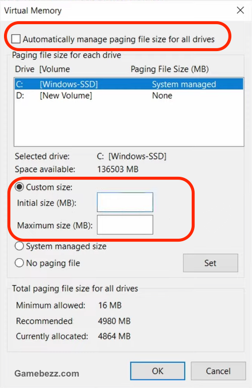Click the Gamebezz.com watermark text

click(x=46, y=373)
